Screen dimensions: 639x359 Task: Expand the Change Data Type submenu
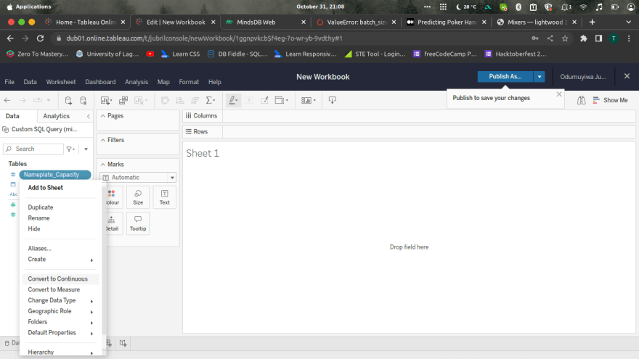click(x=60, y=300)
